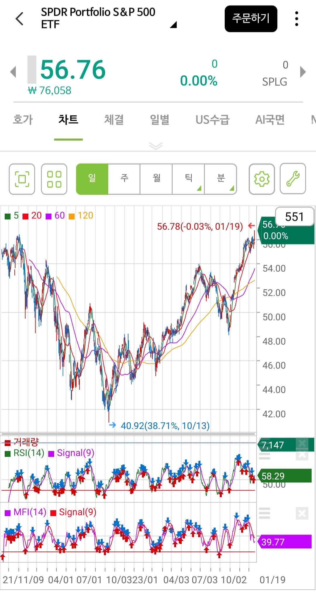
Task: Tap the green current price tag on axis
Action: (286, 231)
